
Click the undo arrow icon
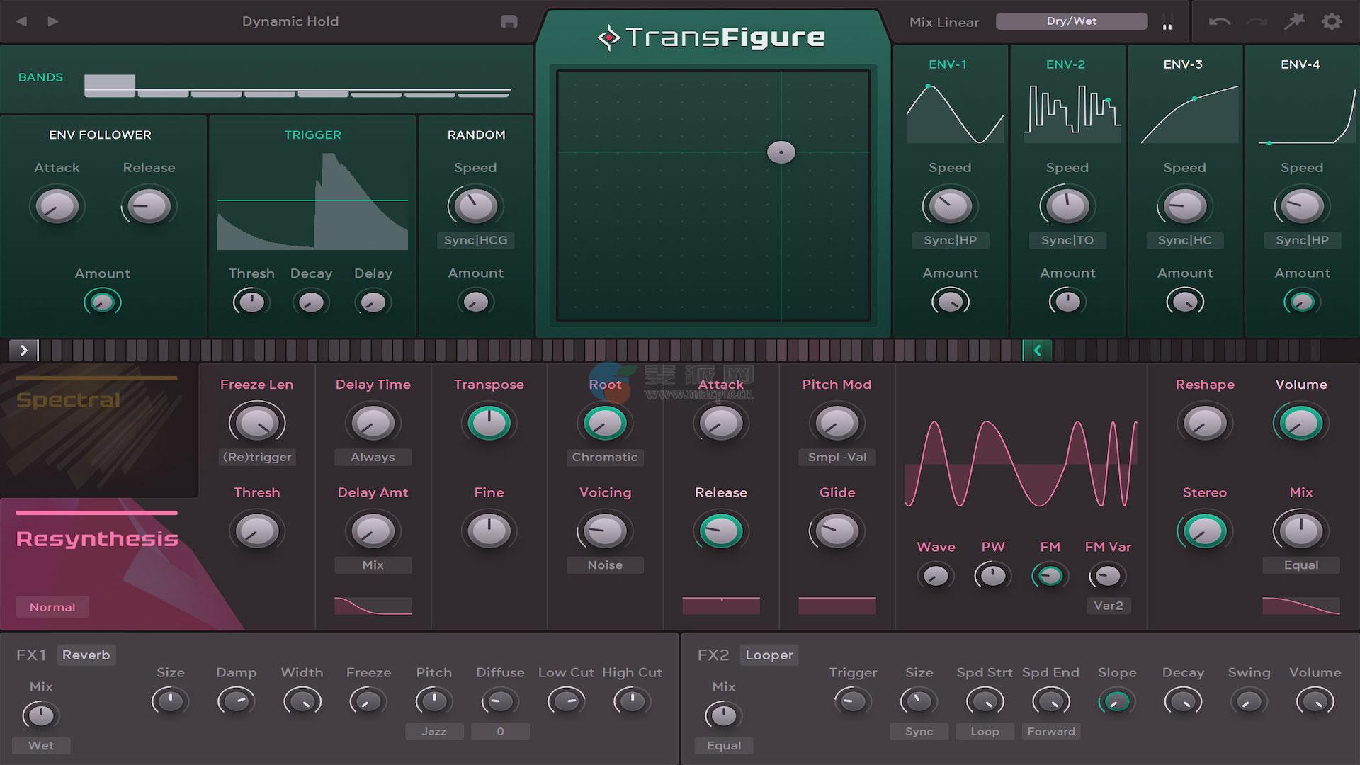point(1219,21)
